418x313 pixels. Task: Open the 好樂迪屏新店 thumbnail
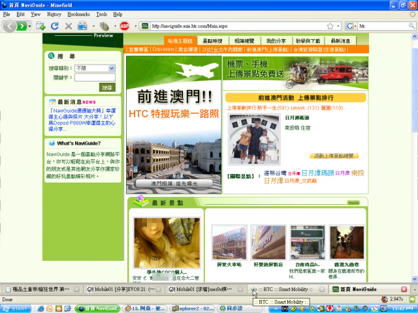coord(268,243)
